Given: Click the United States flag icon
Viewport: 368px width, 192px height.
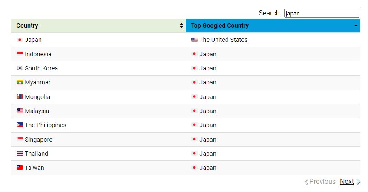Looking at the screenshot, I should 194,40.
